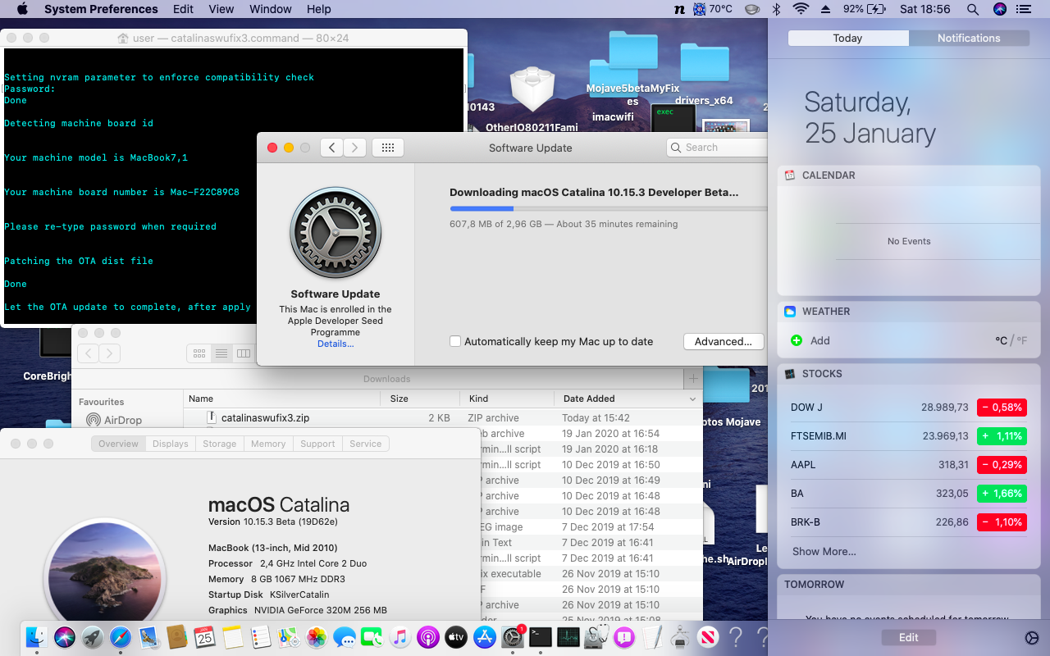
Task: Open Podcasts app in the Dock
Action: pos(428,637)
